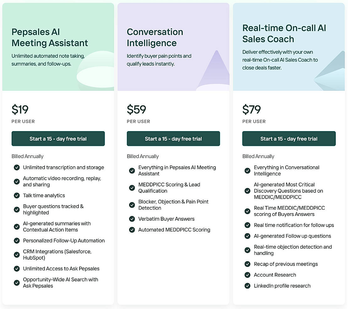Screen dimensions: 348x309
Task: Click checkmark beside AI-generated Most Critical Discovery Questions
Action: (x=247, y=191)
